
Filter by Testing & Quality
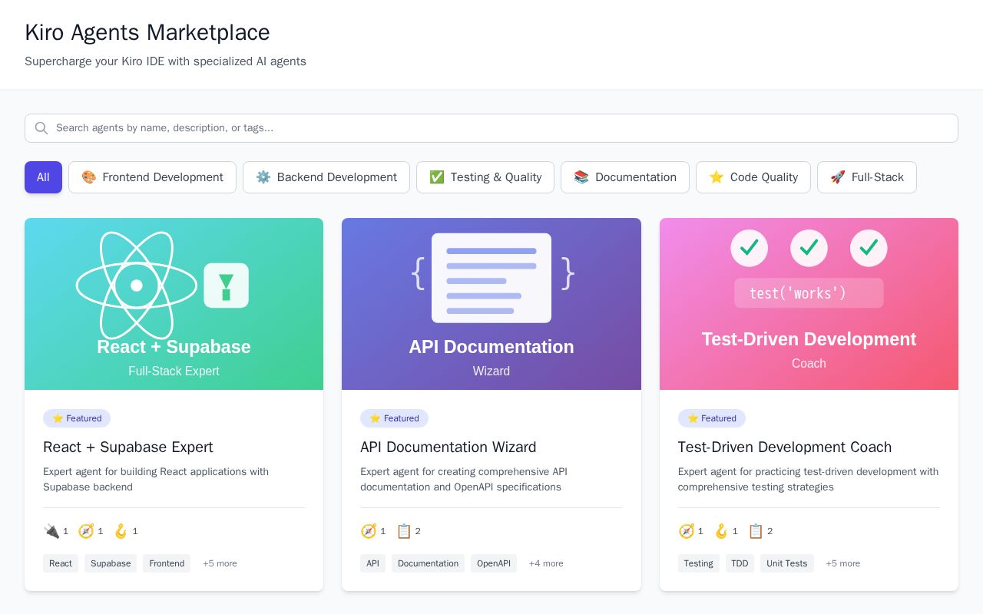485,177
